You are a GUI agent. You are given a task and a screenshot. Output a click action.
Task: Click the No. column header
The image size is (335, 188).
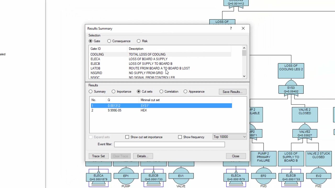pyautogui.click(x=98, y=100)
